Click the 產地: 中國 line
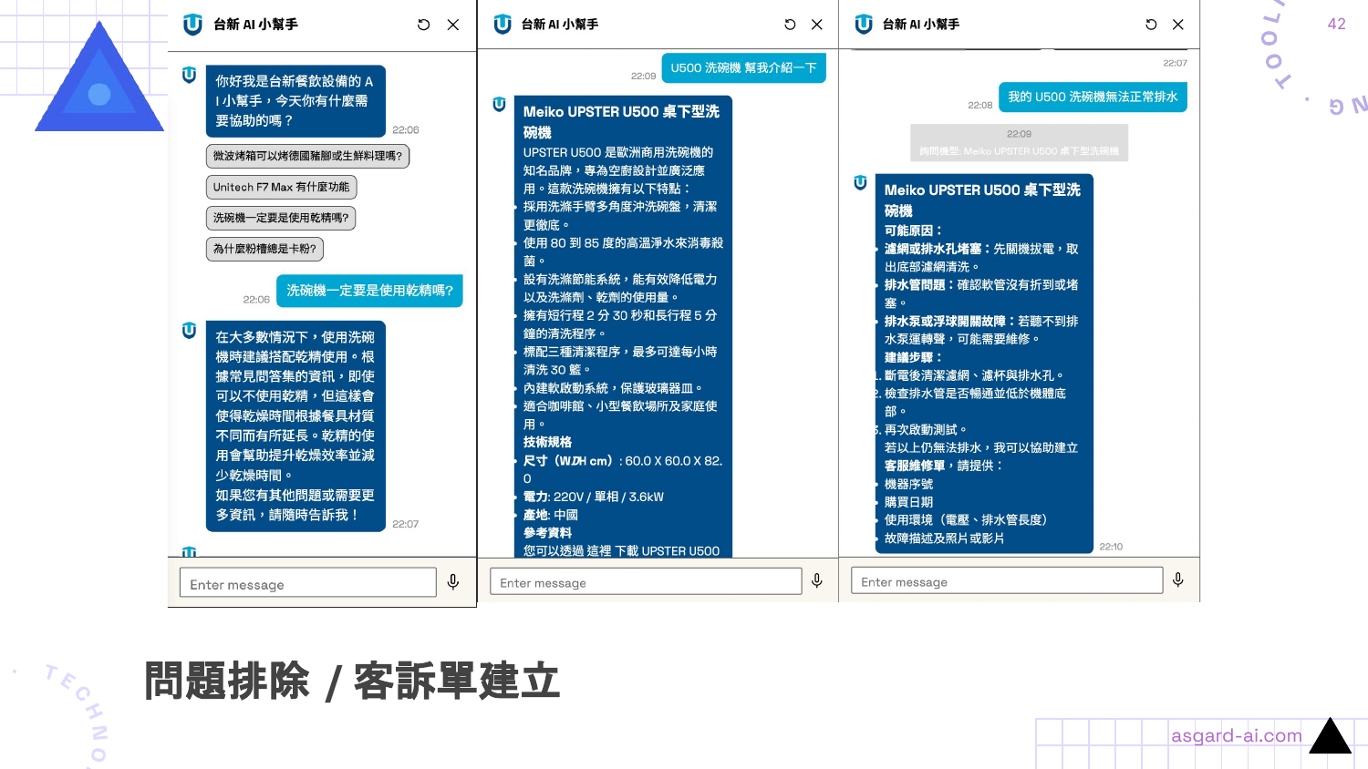The height and width of the screenshot is (769, 1368). pos(550,515)
